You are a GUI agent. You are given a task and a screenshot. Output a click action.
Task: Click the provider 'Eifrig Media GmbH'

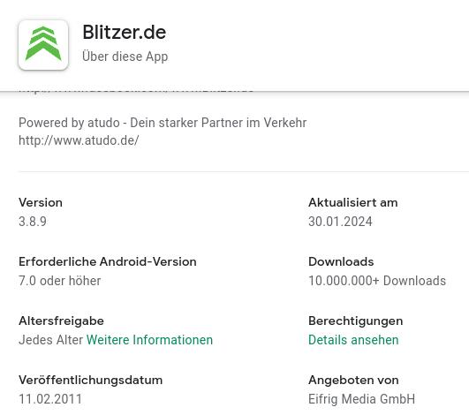click(x=361, y=399)
